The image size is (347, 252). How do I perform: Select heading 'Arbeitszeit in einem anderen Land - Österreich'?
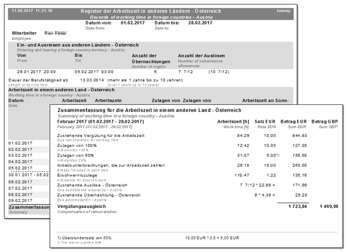click(x=61, y=90)
